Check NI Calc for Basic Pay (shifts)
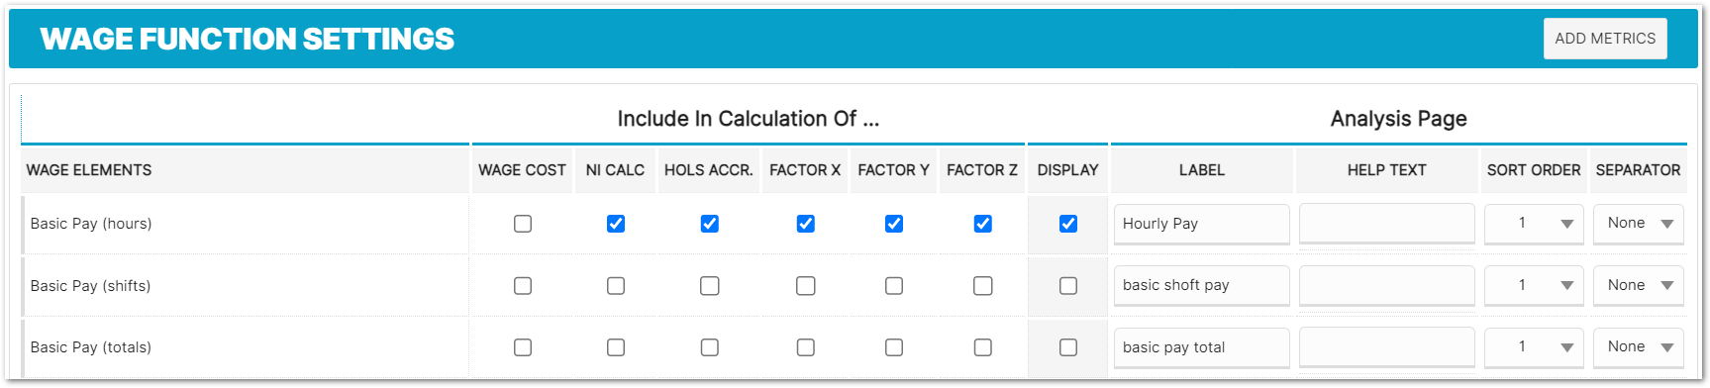The image size is (1710, 388). [616, 286]
